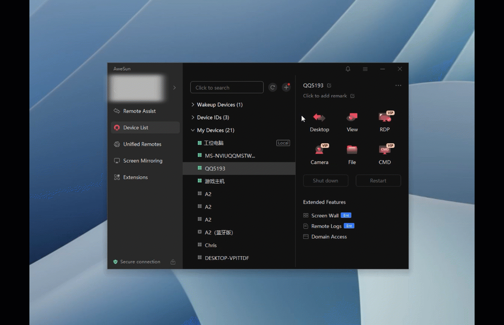
Task: Select the QQ5193 device row
Action: (x=239, y=168)
